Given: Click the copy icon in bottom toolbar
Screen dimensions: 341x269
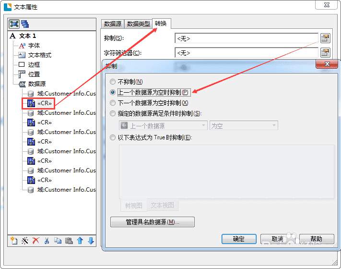Looking at the screenshot, I should click(58, 241).
